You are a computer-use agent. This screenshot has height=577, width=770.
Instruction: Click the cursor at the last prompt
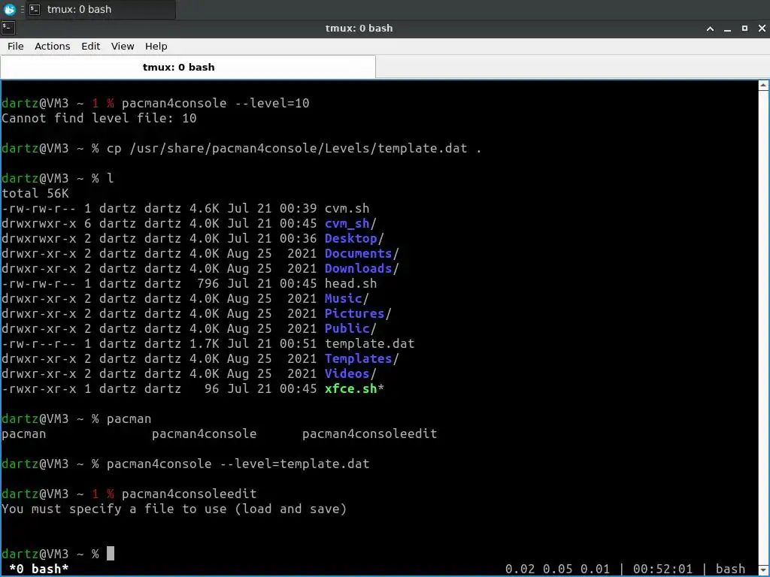(x=111, y=554)
